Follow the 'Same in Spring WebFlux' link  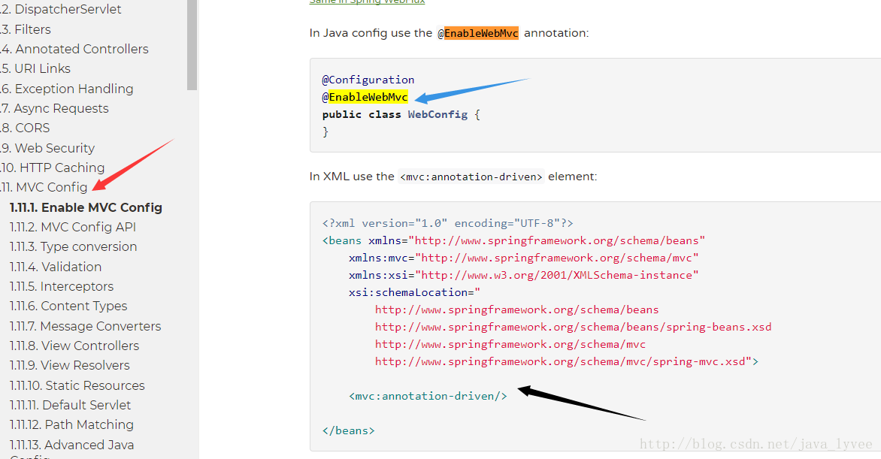(367, 2)
